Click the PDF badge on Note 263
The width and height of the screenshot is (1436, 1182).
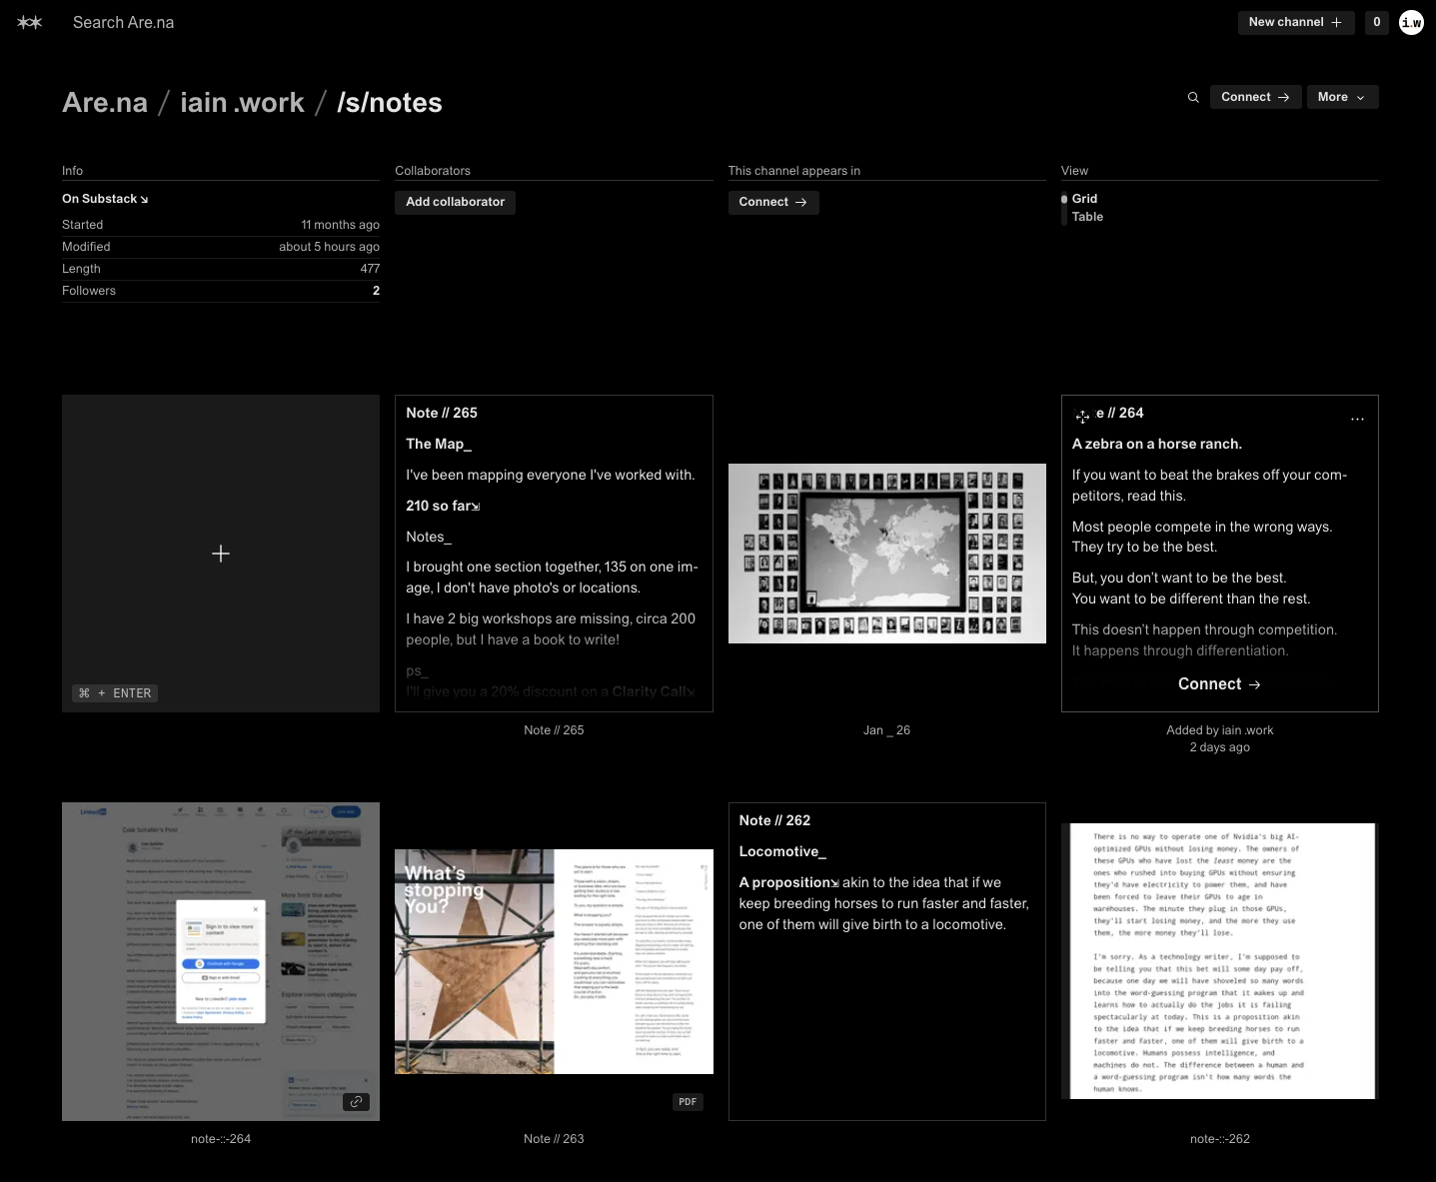coord(688,1102)
